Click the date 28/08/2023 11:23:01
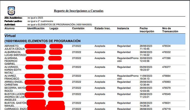The image size is (190, 110). [146, 96]
